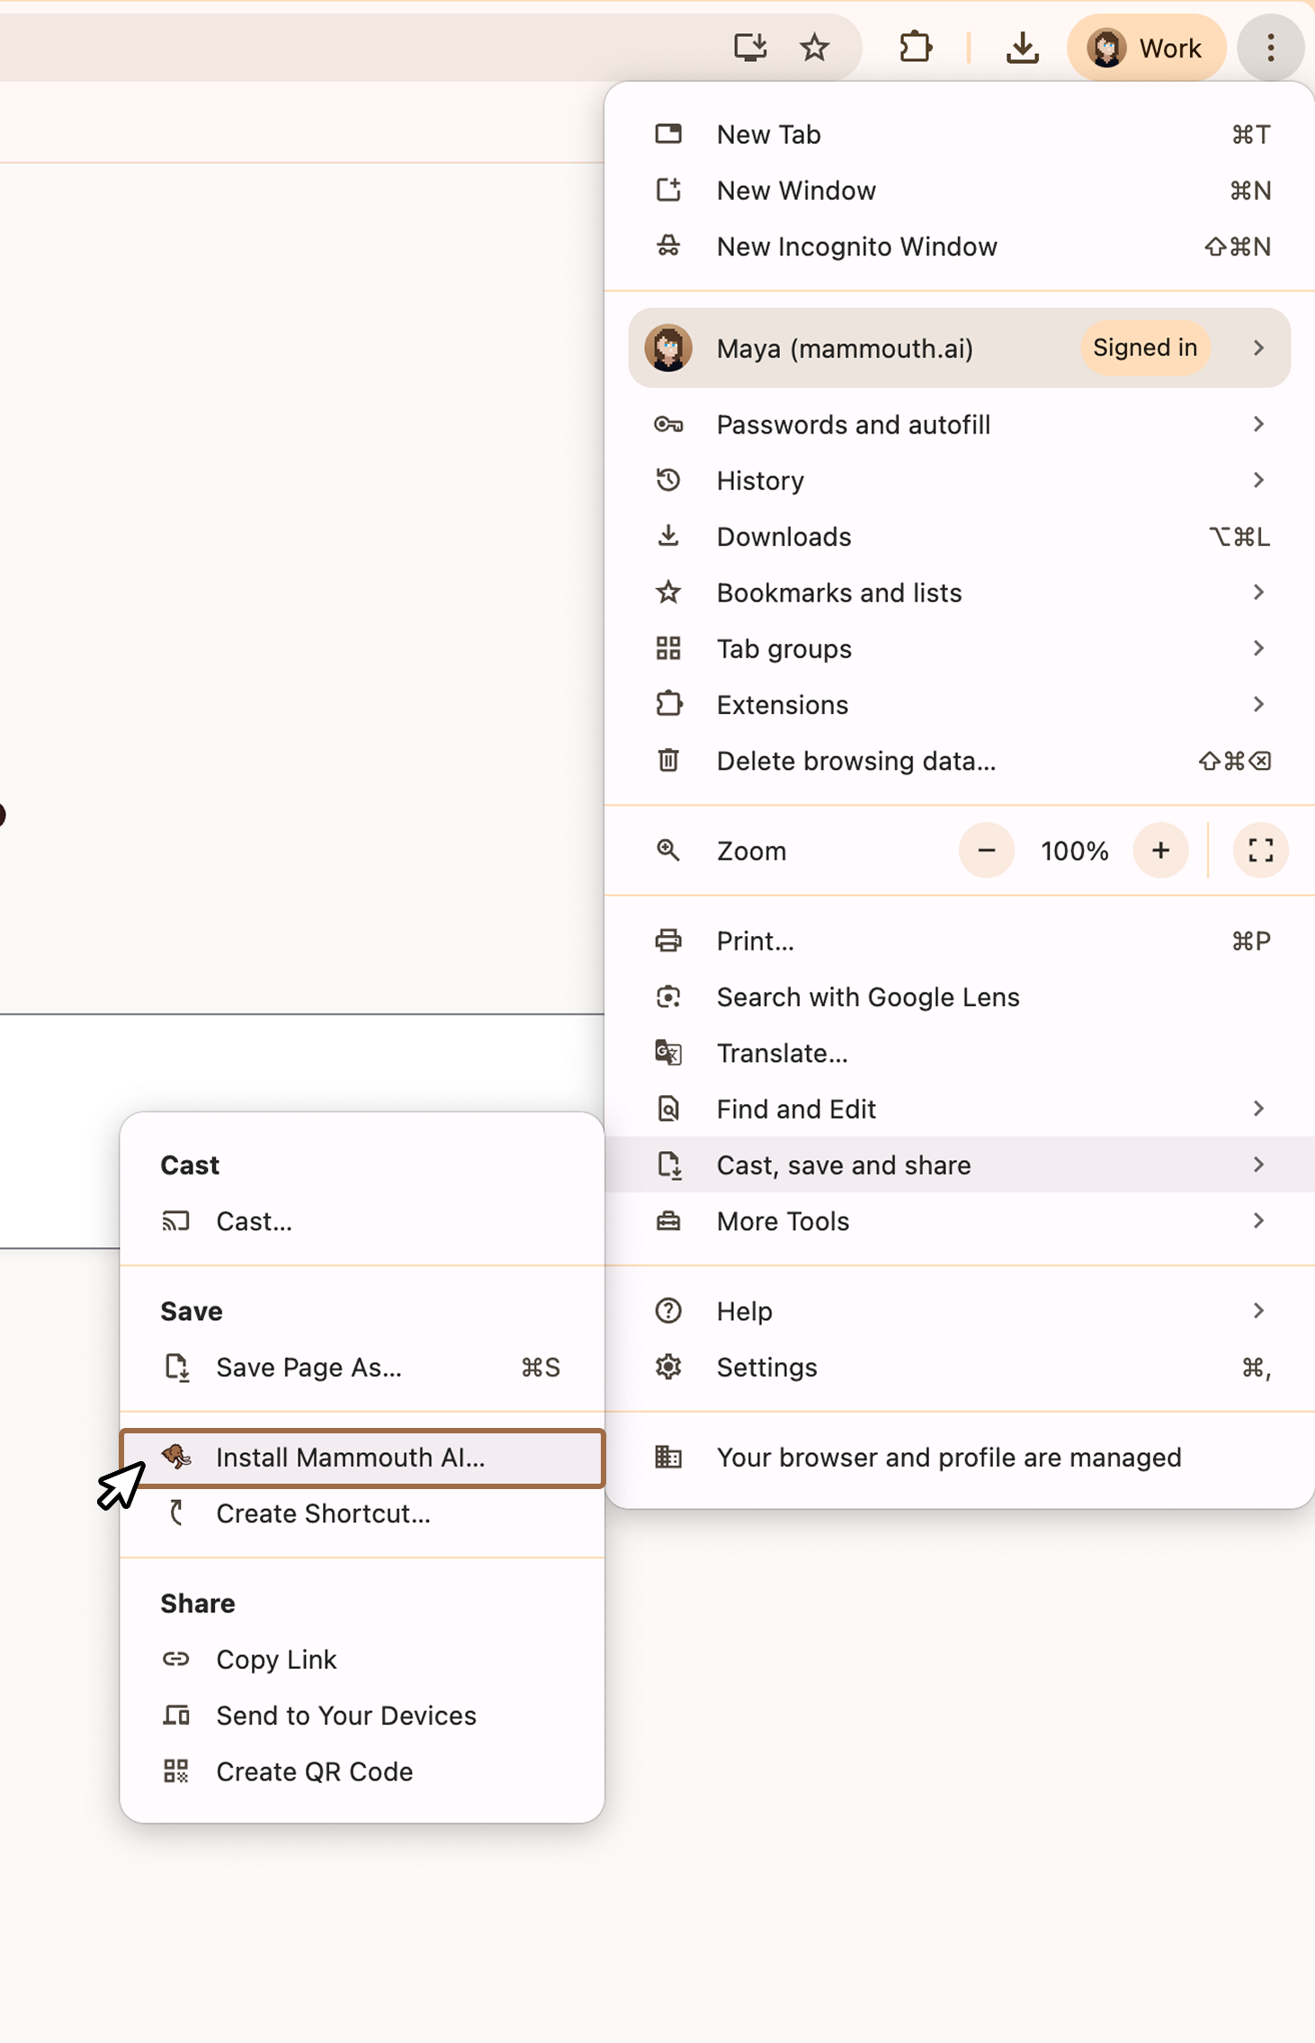Screen dimensions: 1315x2043
Task: Click the cast screen icon
Action: click(x=176, y=1221)
